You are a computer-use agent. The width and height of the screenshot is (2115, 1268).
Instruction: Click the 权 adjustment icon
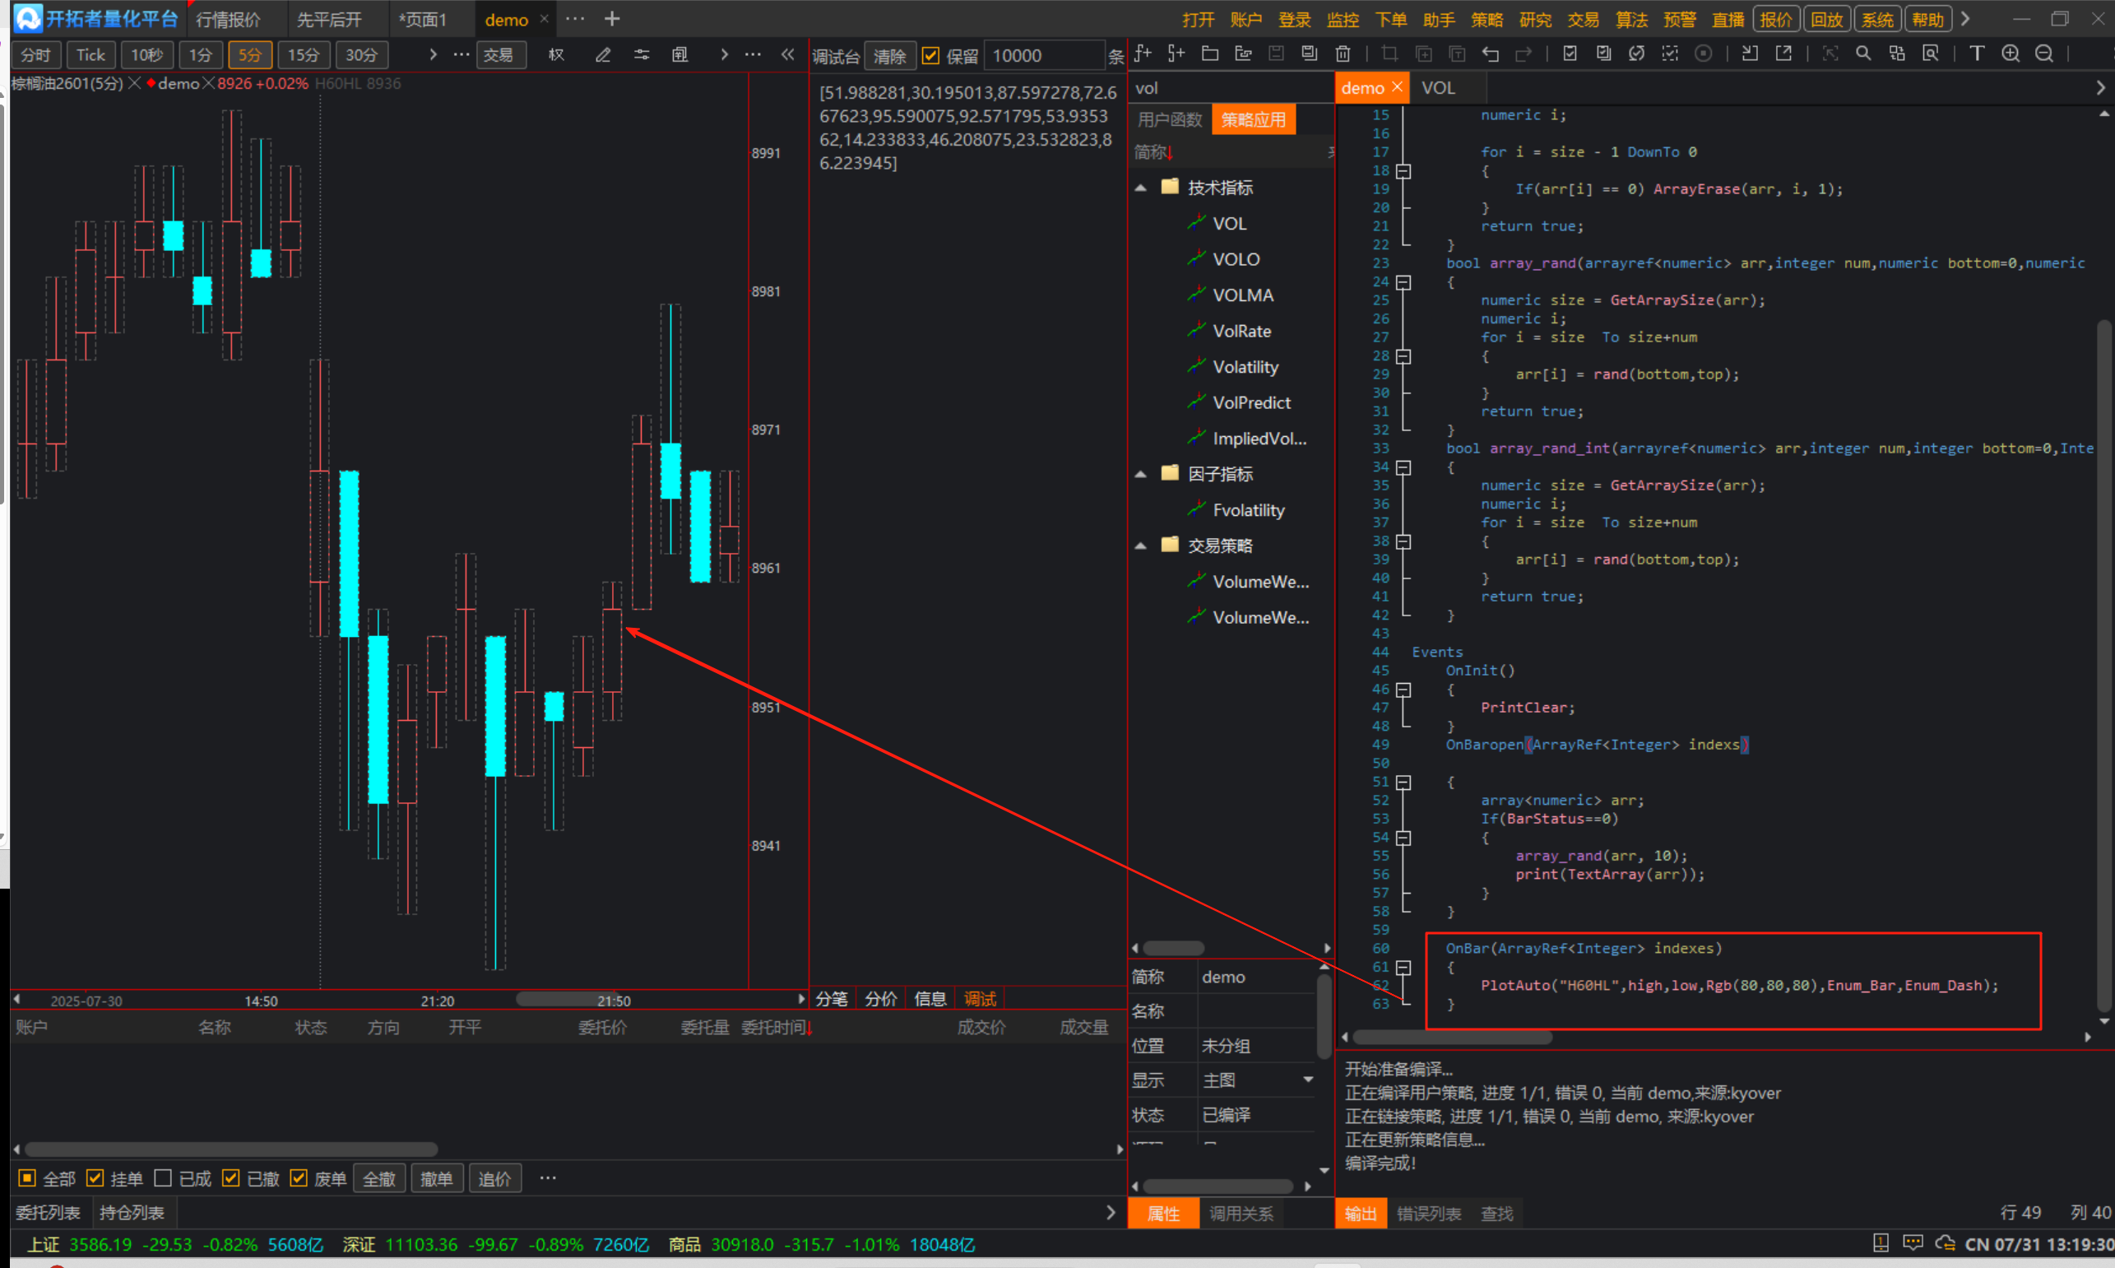coord(557,54)
